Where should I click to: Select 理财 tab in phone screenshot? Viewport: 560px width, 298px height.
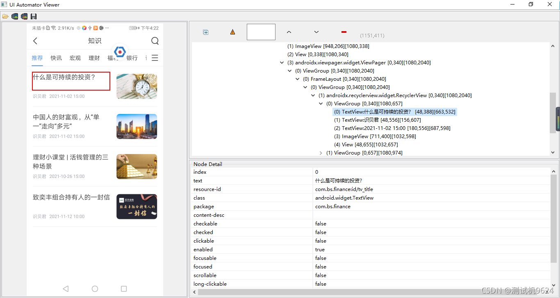coord(94,58)
